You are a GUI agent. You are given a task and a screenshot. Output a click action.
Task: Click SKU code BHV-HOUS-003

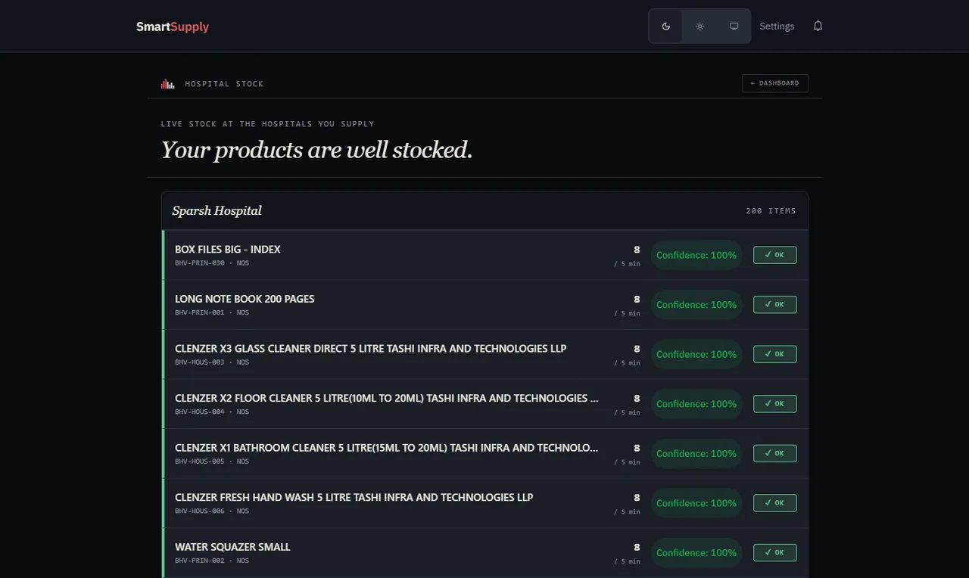pos(200,362)
